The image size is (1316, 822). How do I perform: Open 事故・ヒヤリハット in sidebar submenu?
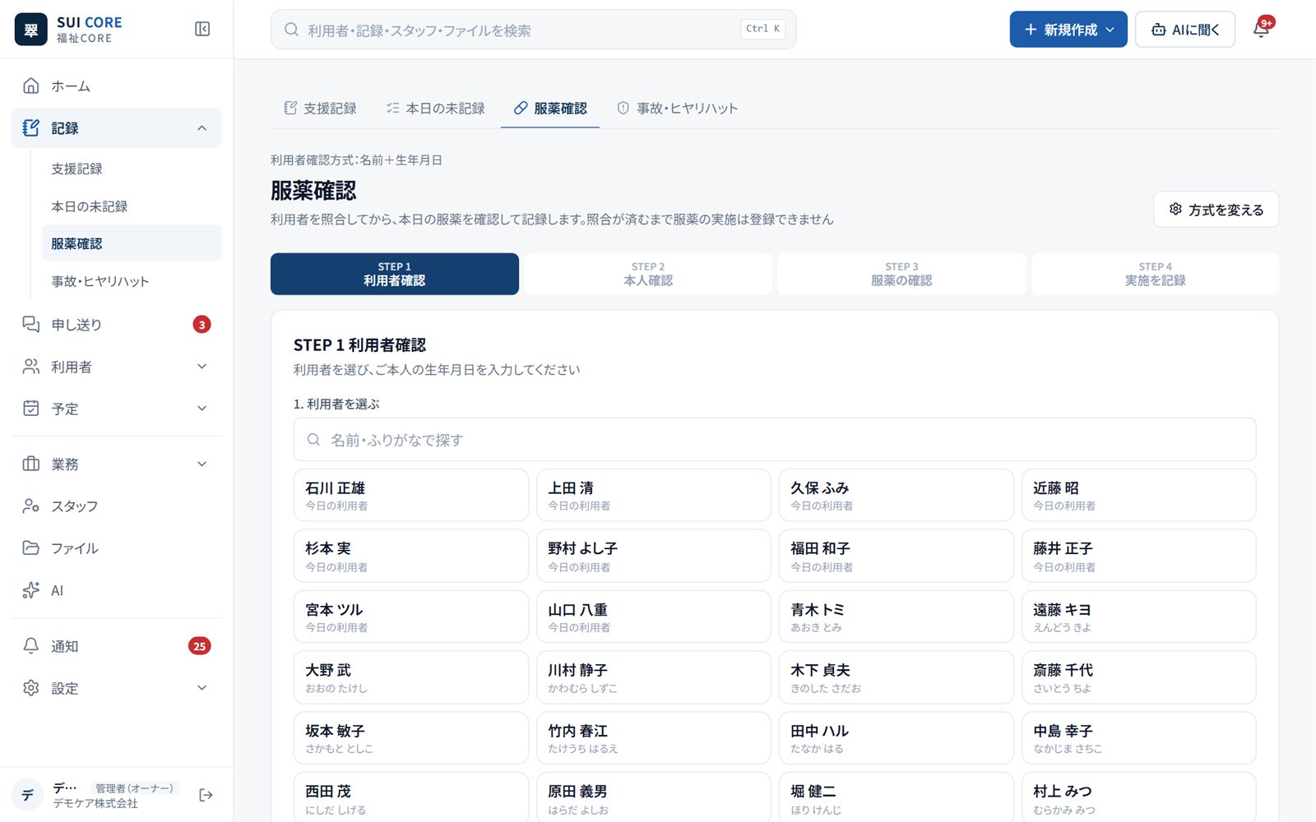(x=132, y=281)
